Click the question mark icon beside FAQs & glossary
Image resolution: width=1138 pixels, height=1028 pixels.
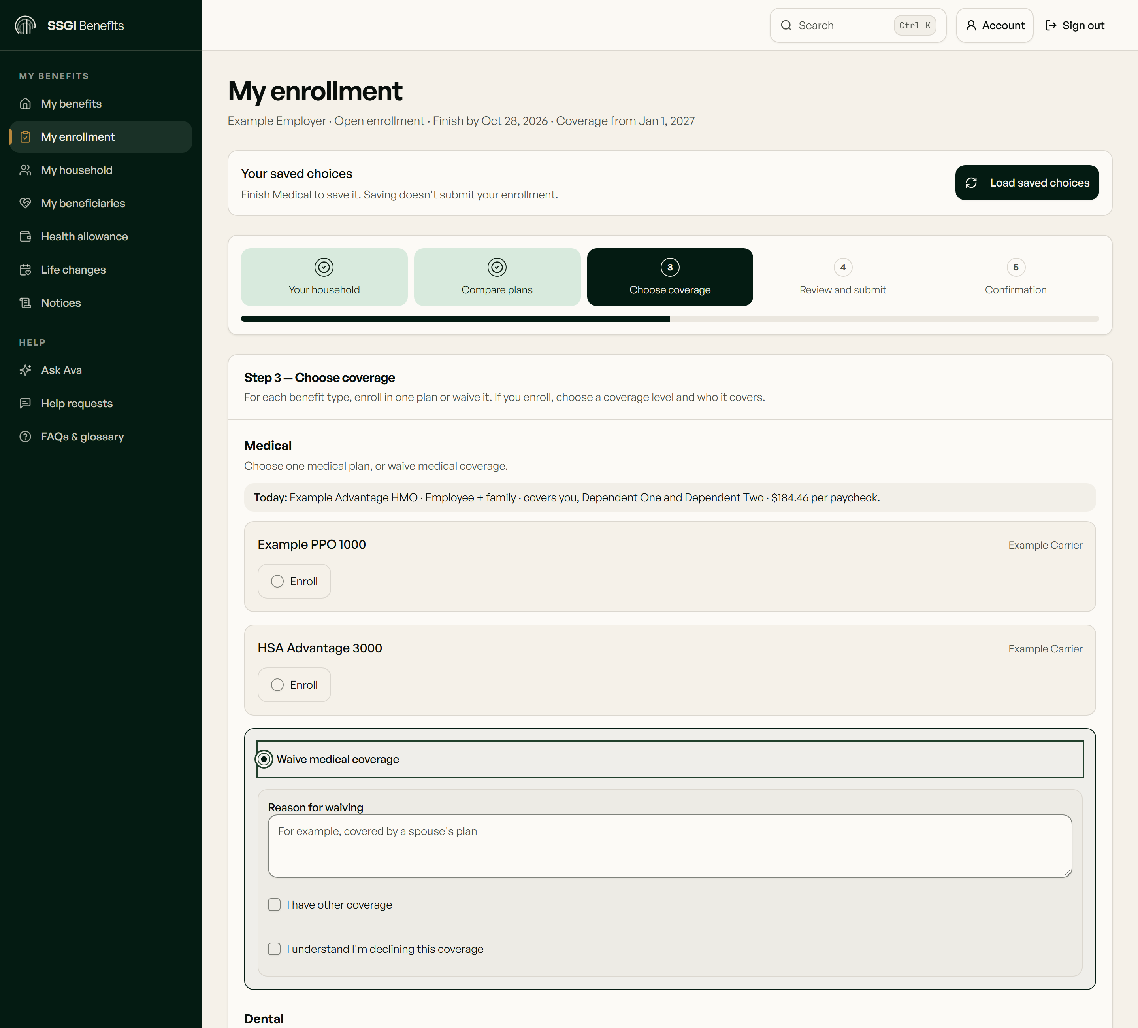(25, 437)
